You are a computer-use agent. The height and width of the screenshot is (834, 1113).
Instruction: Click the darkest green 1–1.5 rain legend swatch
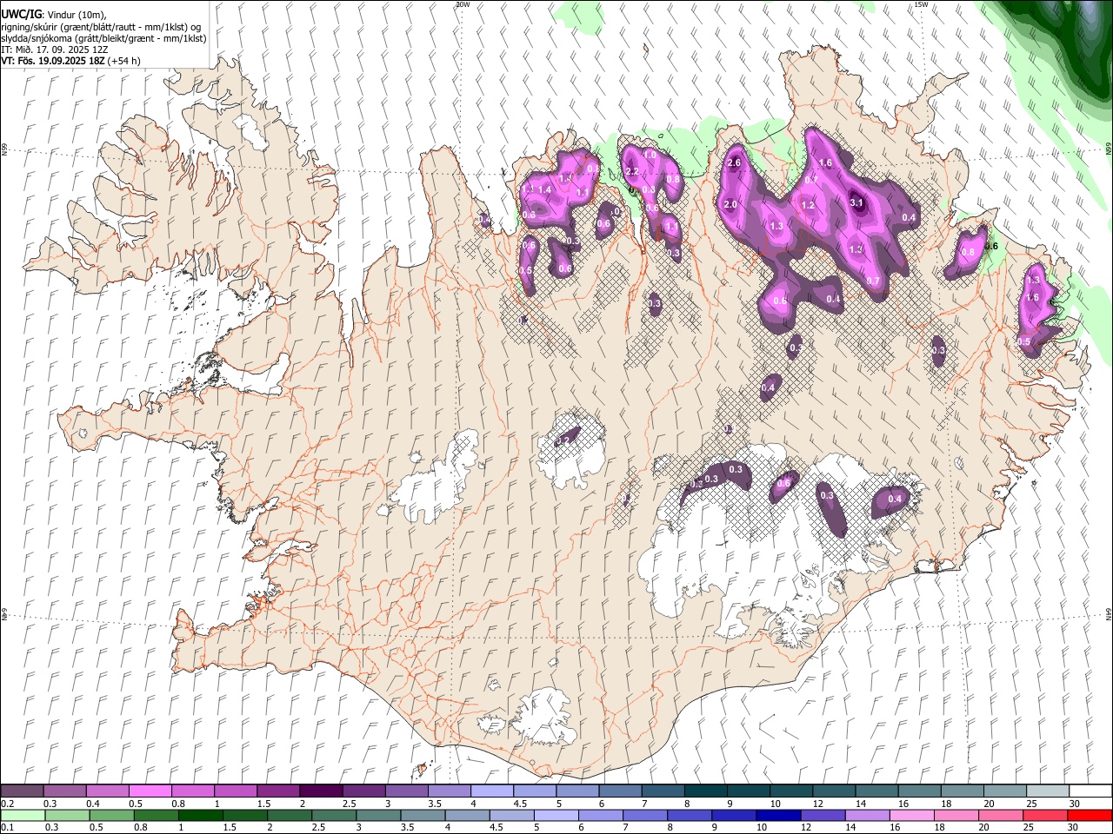[200, 815]
